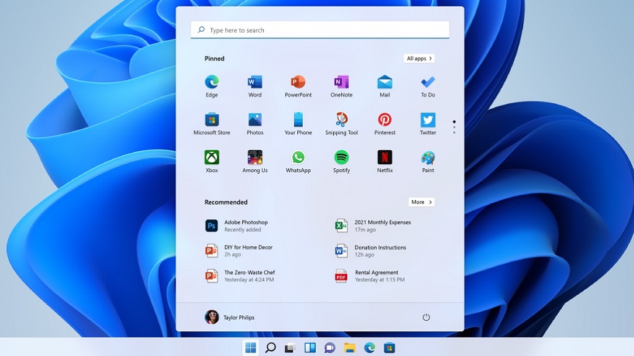Open OneNote from Pinned section
The width and height of the screenshot is (634, 356).
tap(341, 82)
